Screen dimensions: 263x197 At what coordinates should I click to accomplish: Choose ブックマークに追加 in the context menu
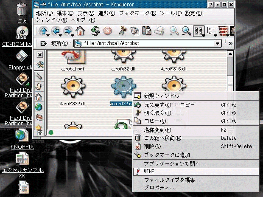coord(196,155)
